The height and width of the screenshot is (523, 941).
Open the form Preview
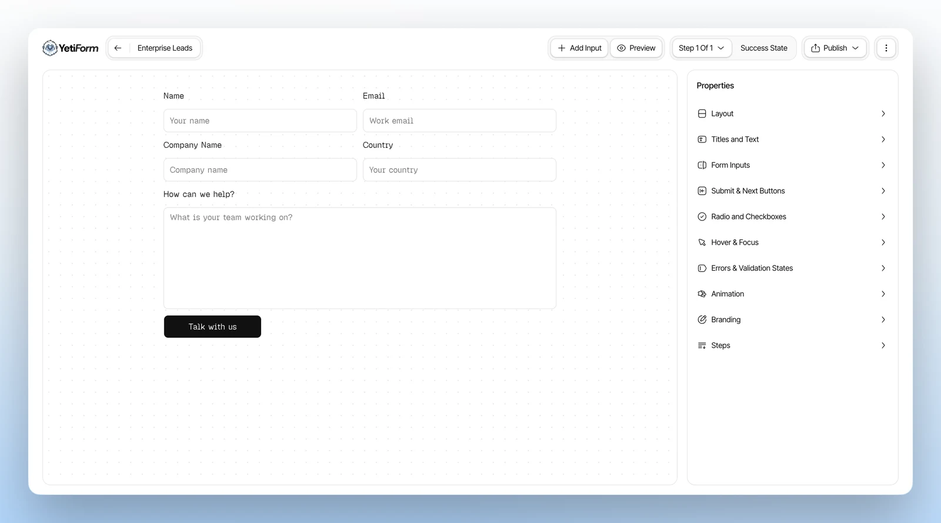pyautogui.click(x=636, y=48)
